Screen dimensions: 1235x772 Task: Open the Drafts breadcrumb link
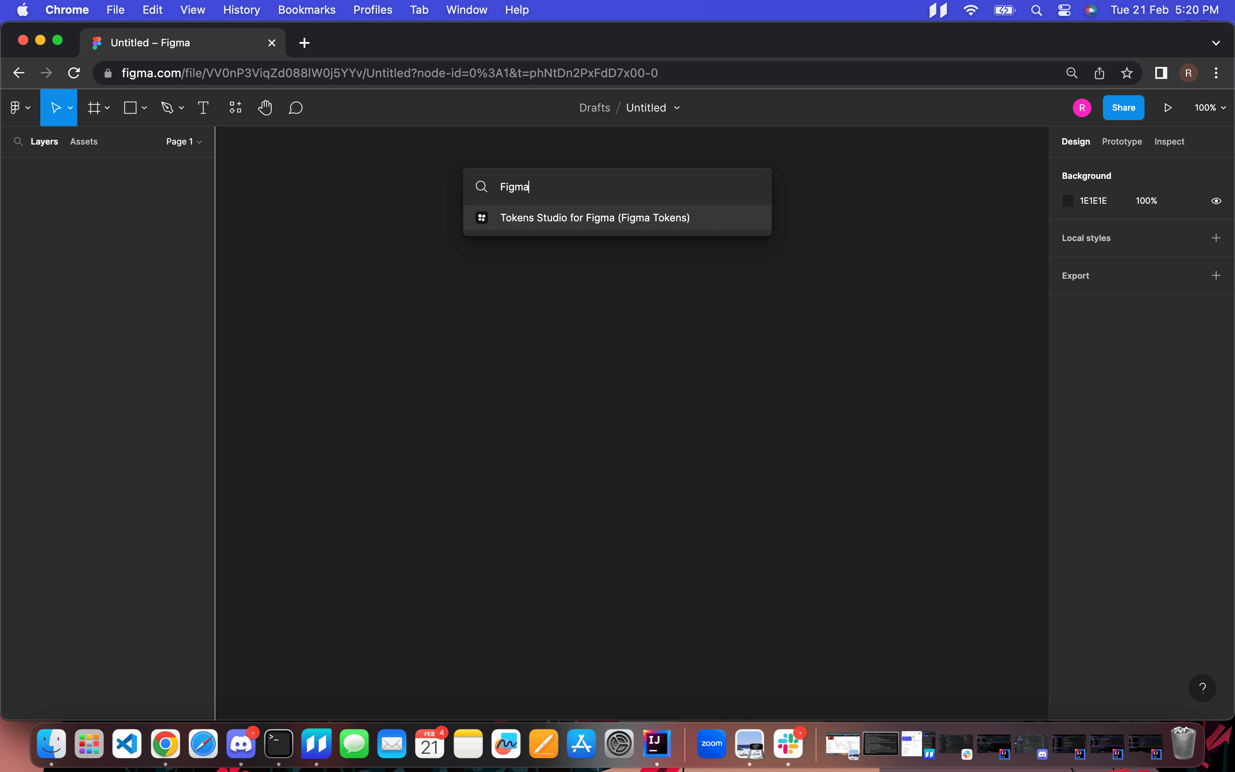[x=594, y=108]
